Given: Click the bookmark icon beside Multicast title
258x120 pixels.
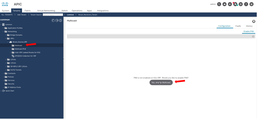Looking at the screenshot, I should click(254, 21).
